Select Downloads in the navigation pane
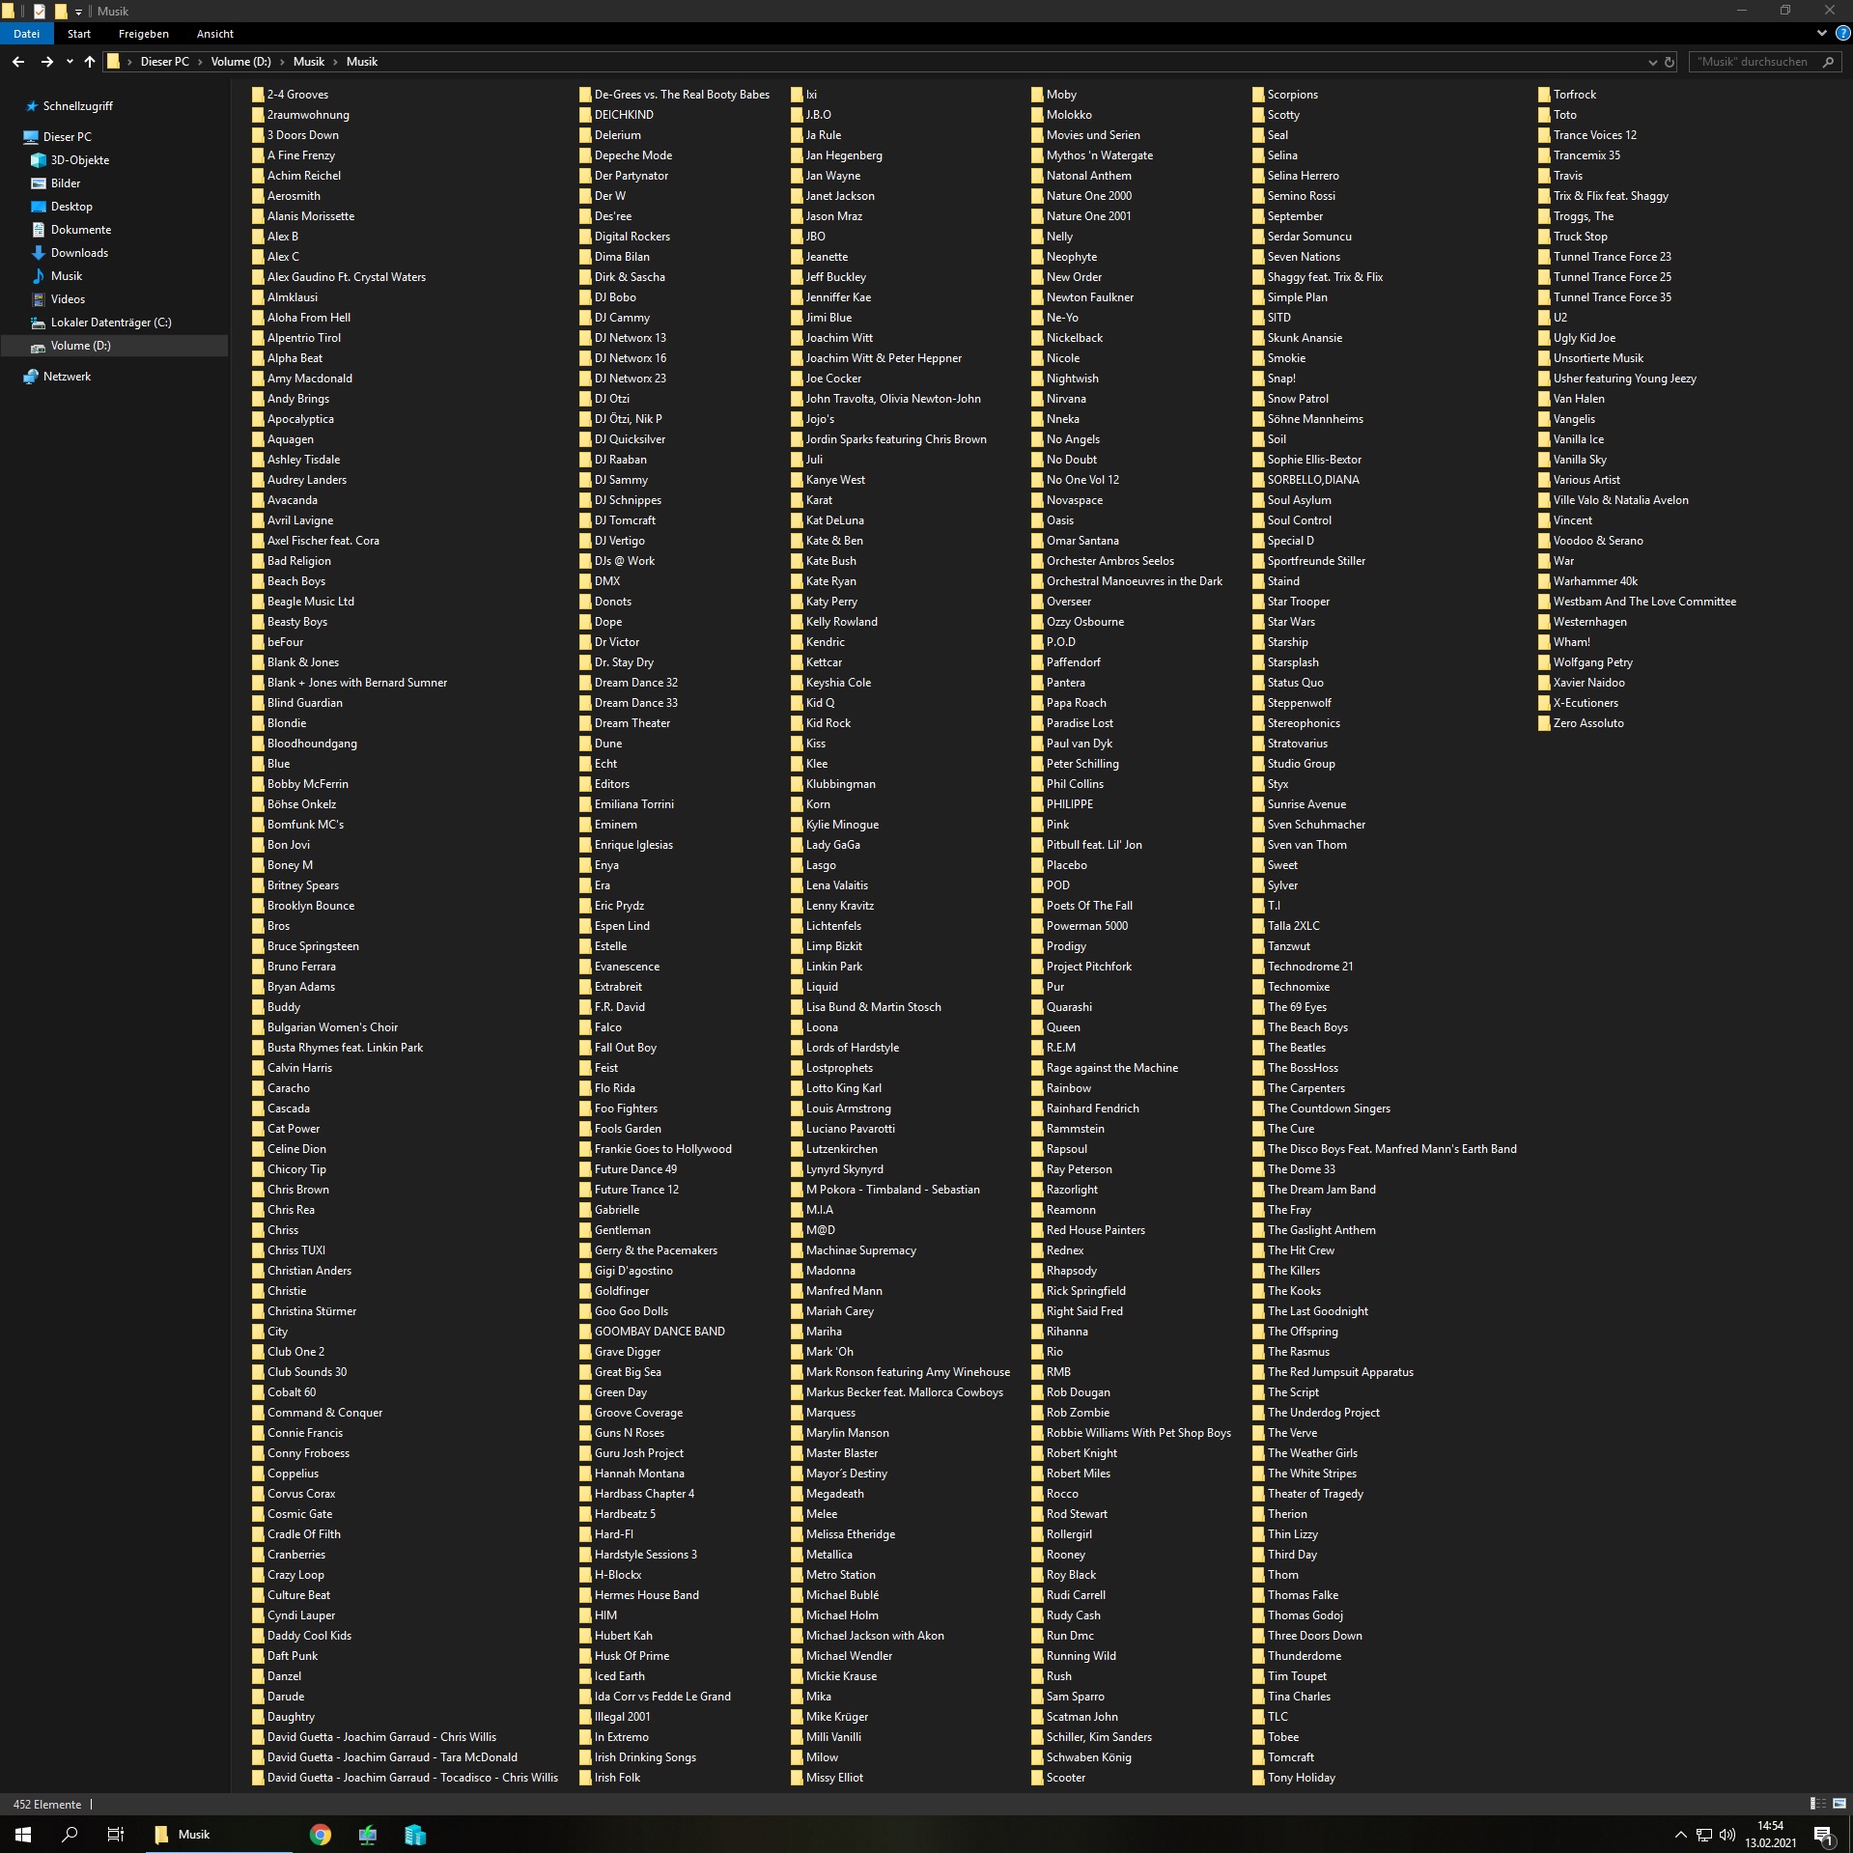1853x1853 pixels. point(70,253)
